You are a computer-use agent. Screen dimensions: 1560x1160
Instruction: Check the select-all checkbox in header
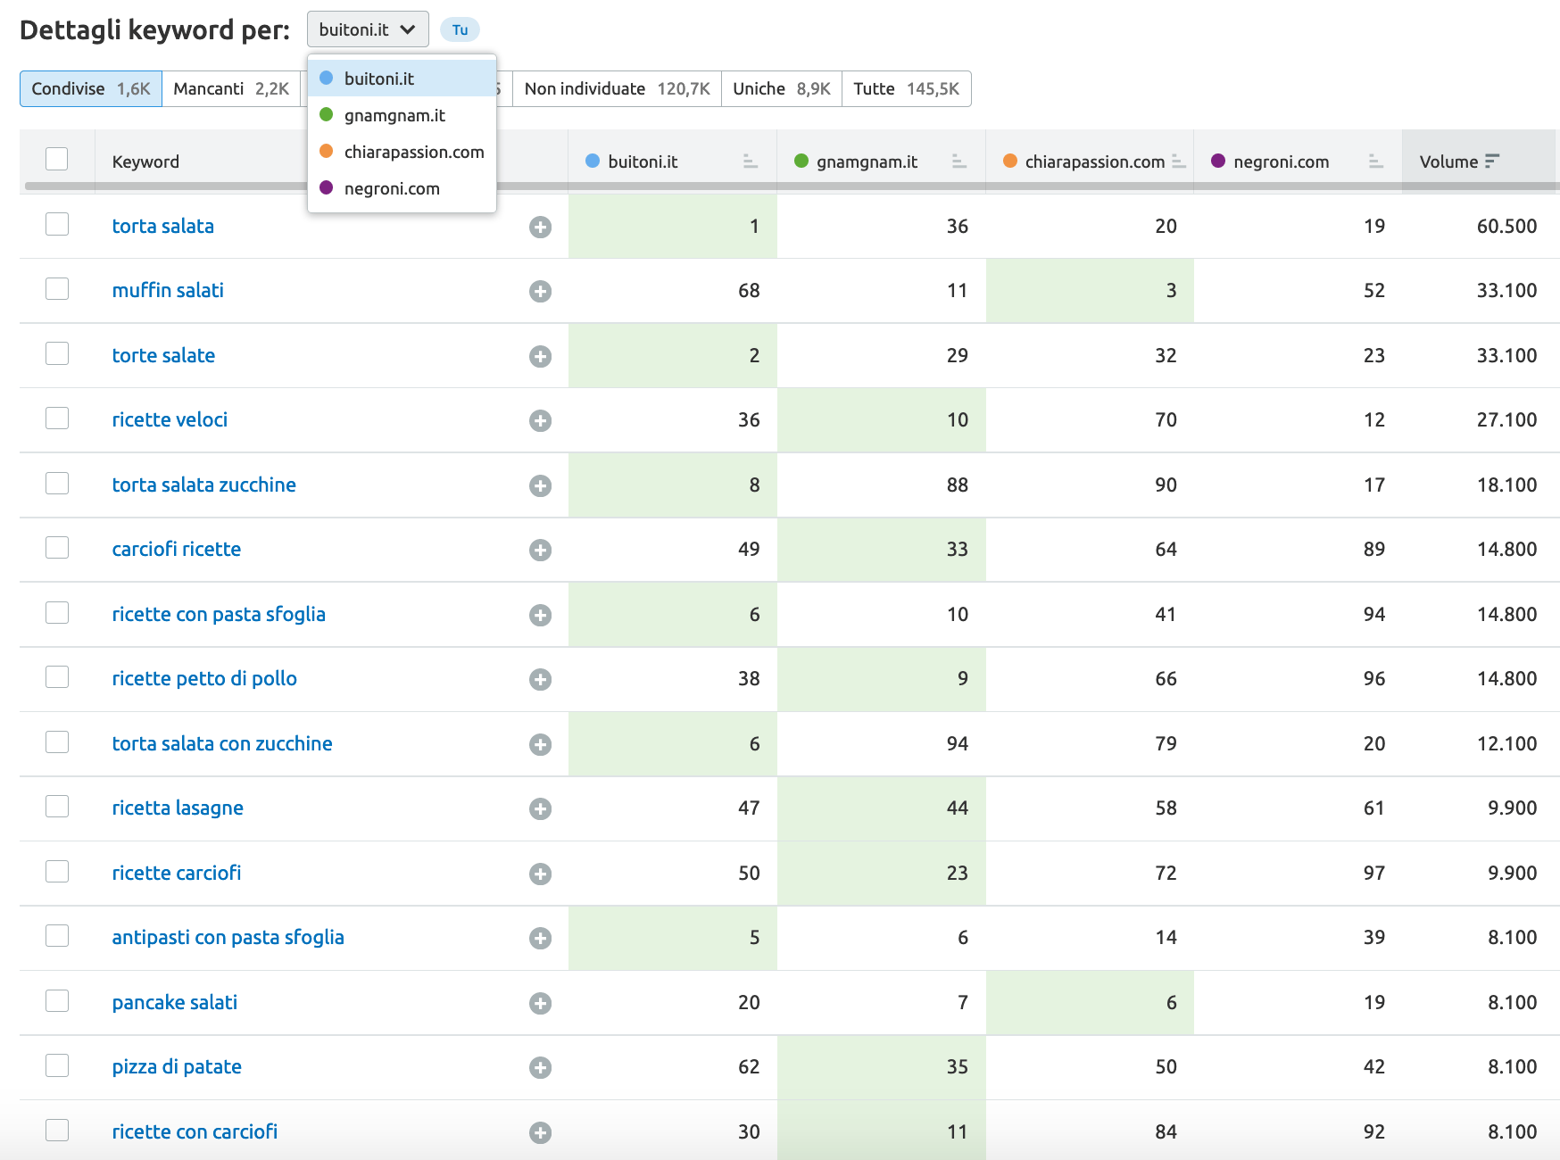click(x=57, y=160)
